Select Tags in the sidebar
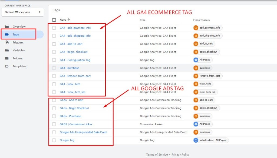The width and height of the screenshot is (277, 158). click(16, 35)
